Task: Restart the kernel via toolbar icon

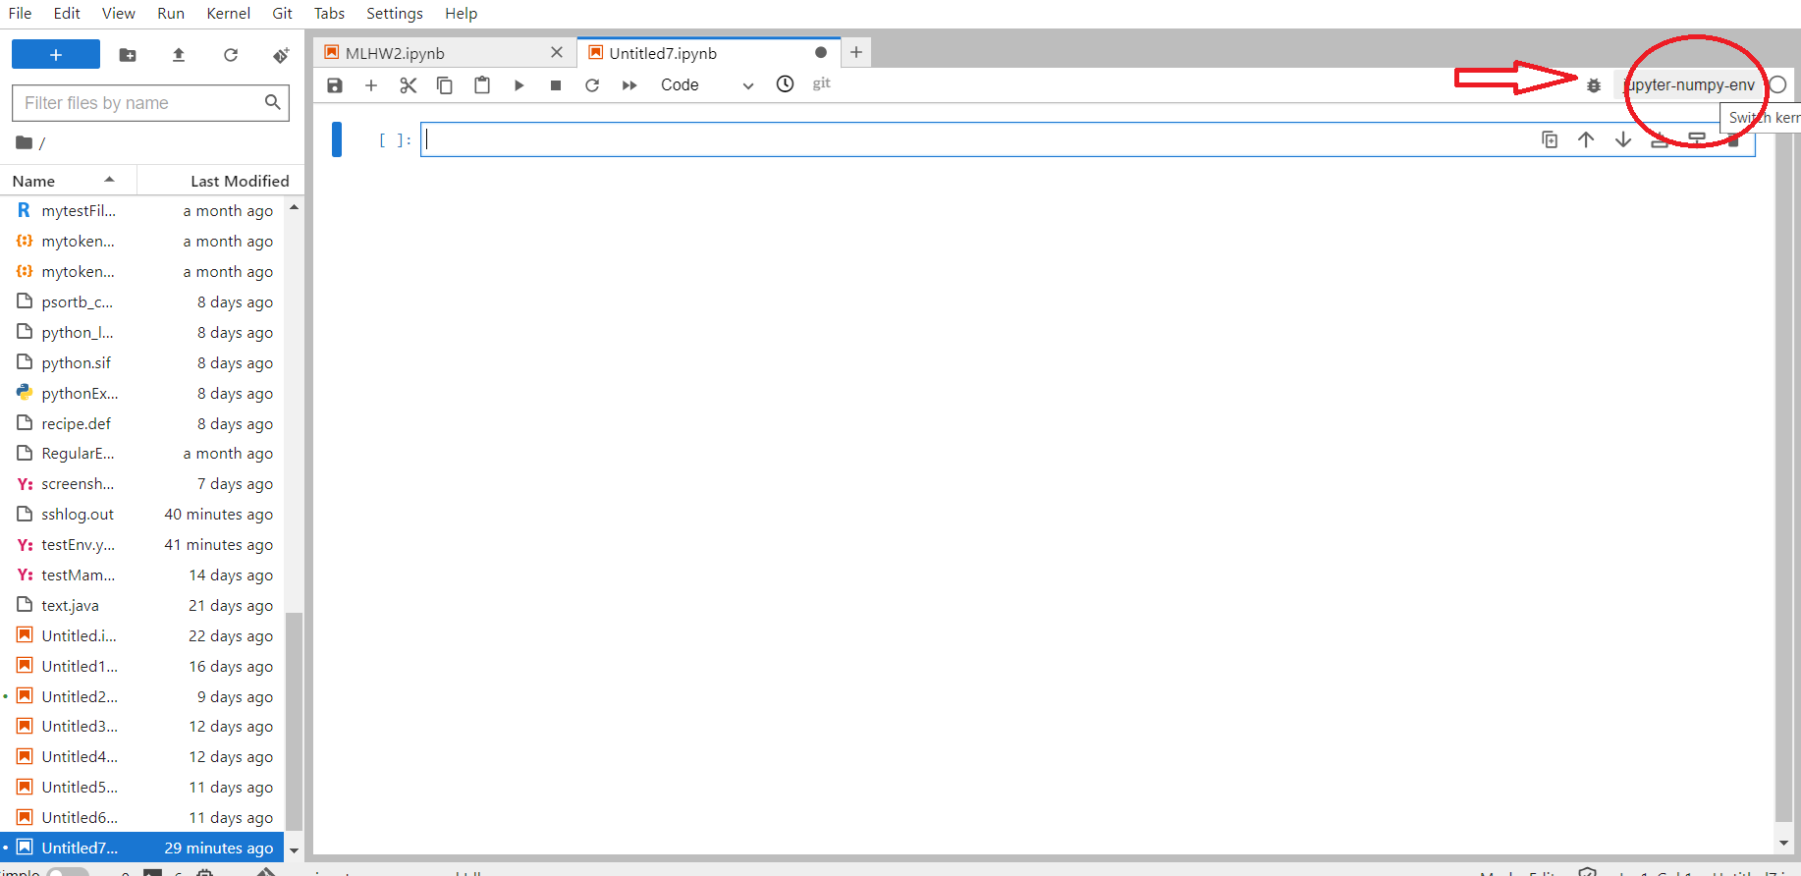Action: coord(592,85)
